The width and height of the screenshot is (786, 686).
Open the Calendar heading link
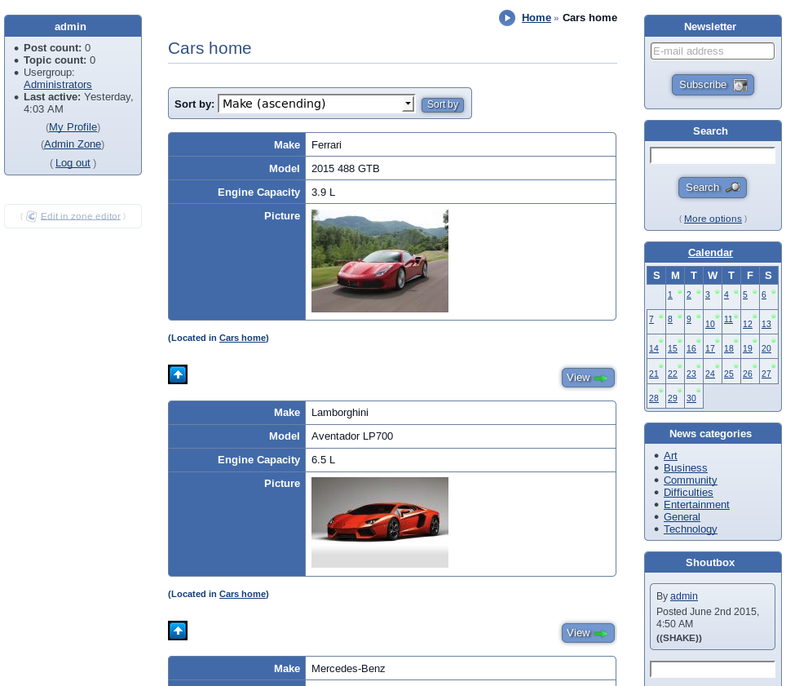tap(710, 253)
